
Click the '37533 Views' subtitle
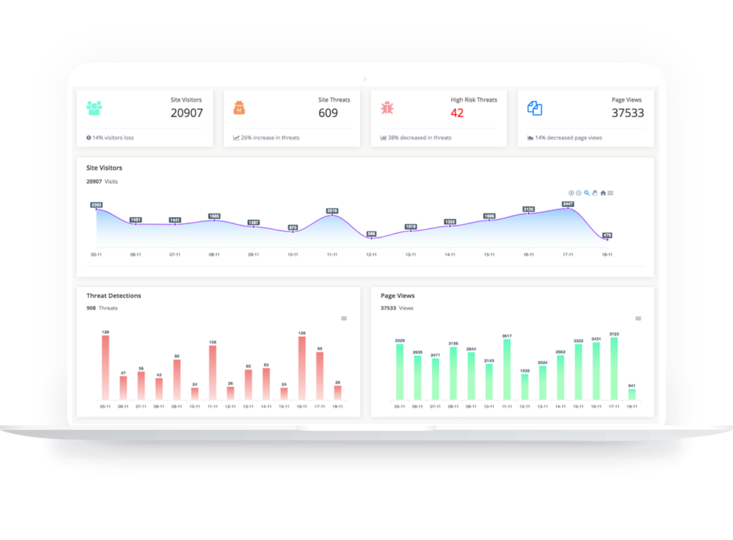click(397, 308)
